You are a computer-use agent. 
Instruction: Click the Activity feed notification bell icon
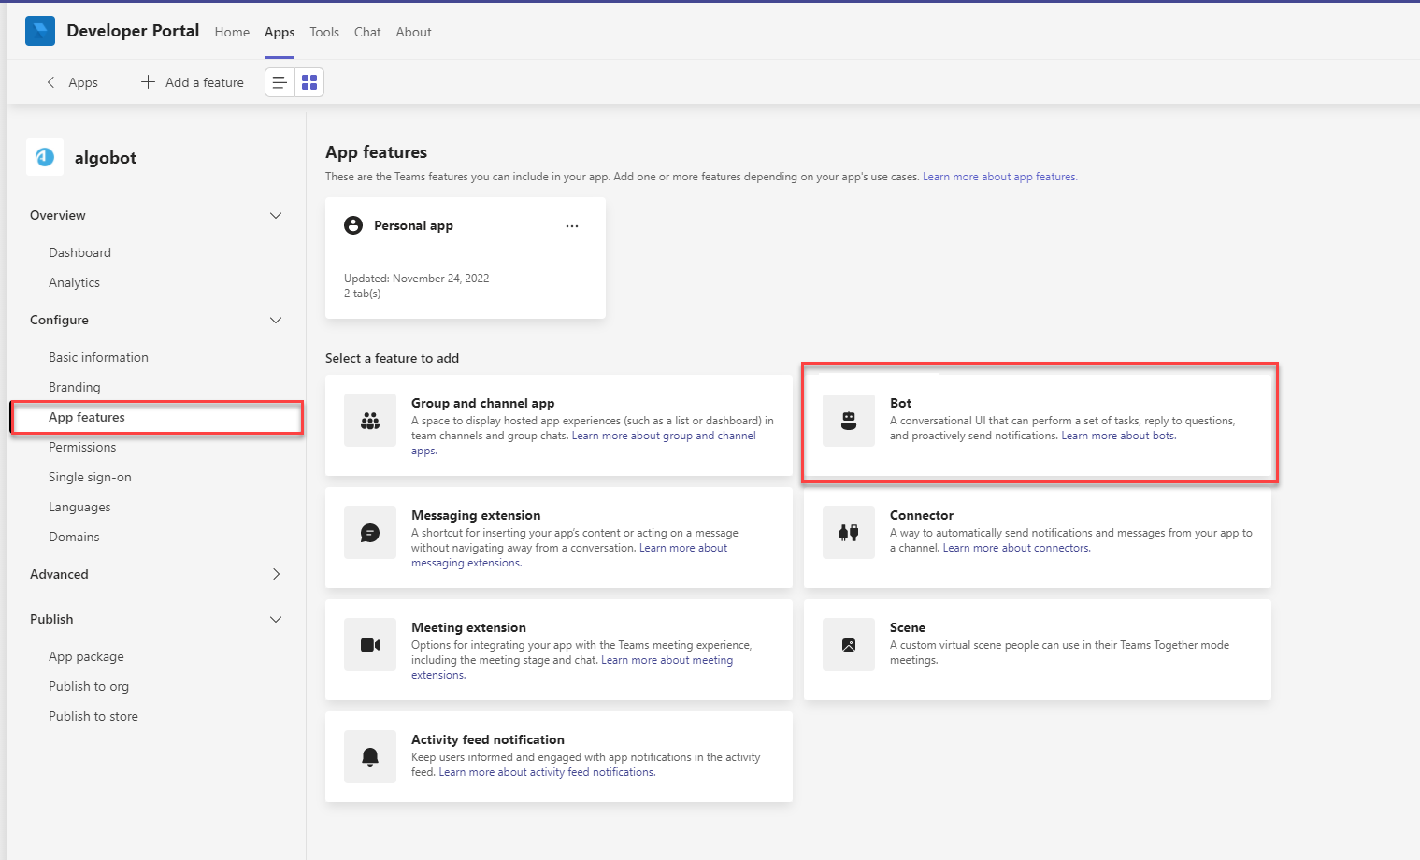point(370,757)
